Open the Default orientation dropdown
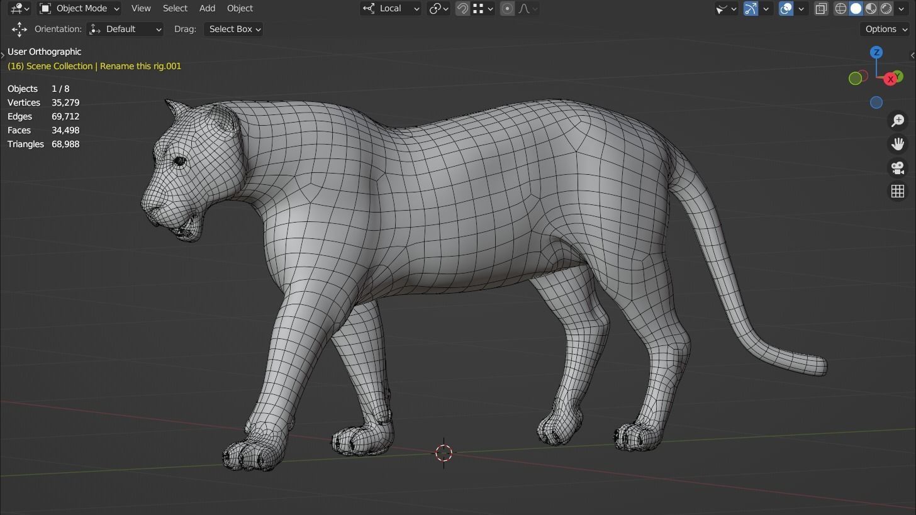 pos(125,29)
